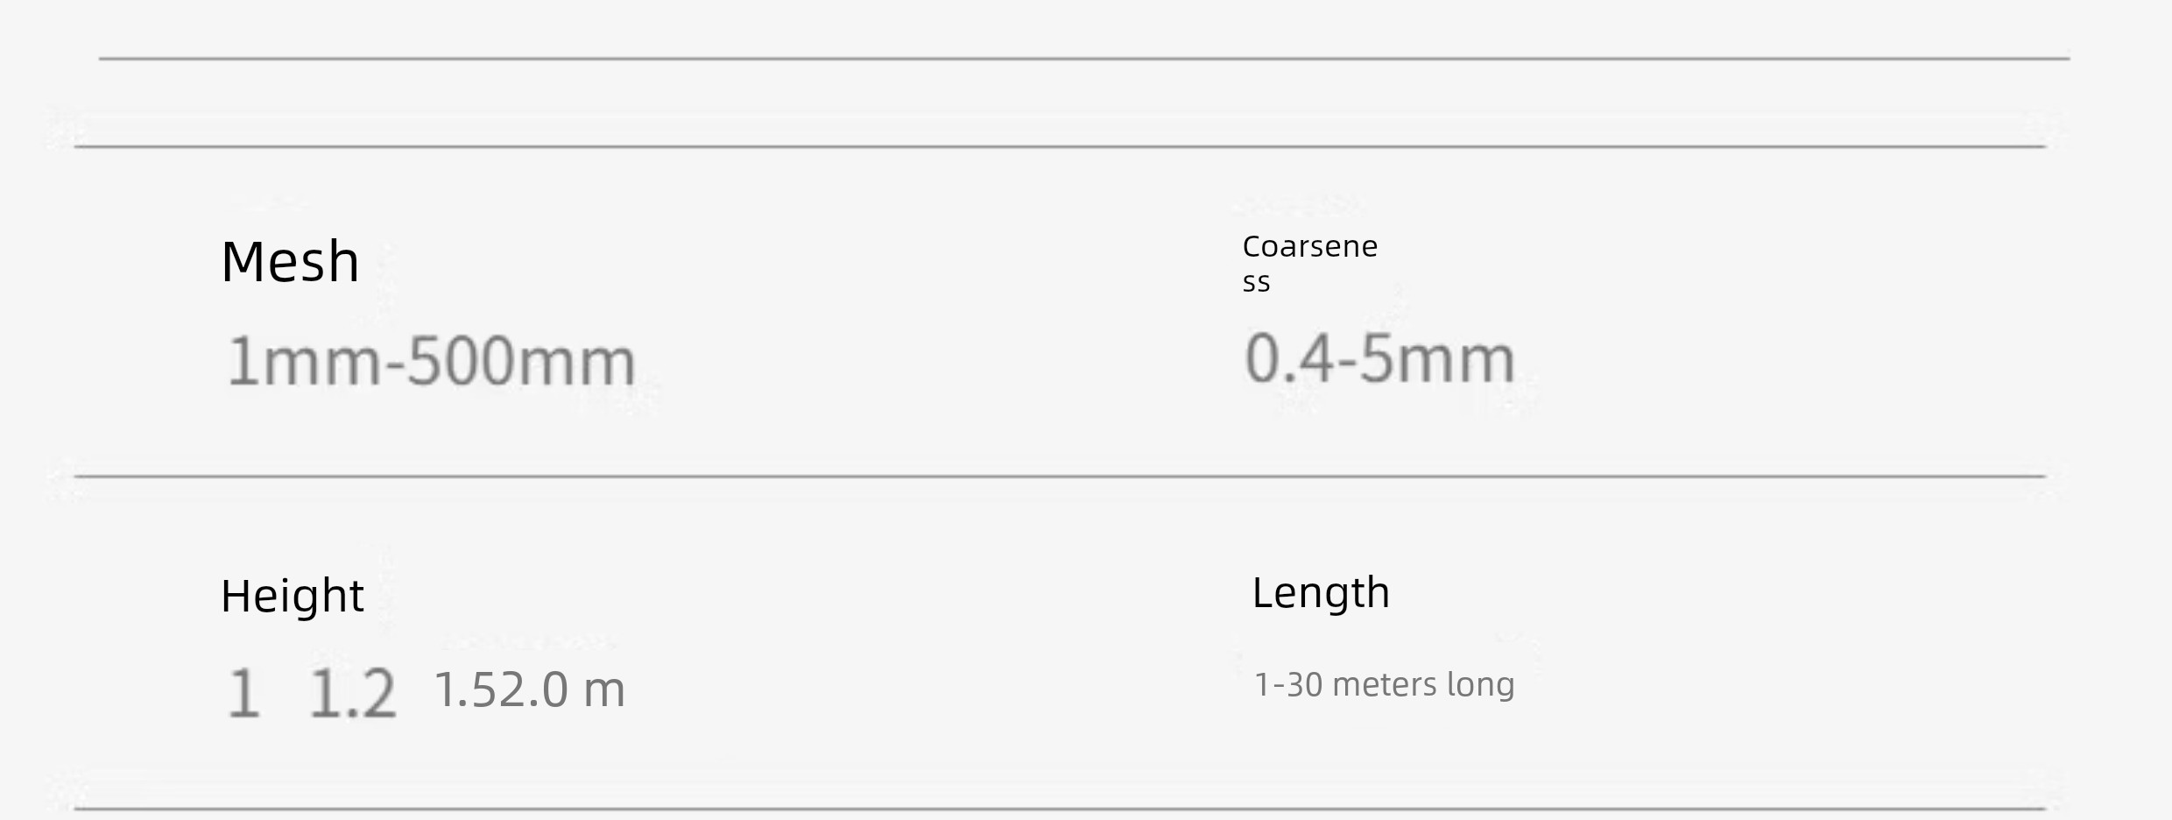Select the 1-30 meters long text
The image size is (2172, 820).
click(1384, 684)
